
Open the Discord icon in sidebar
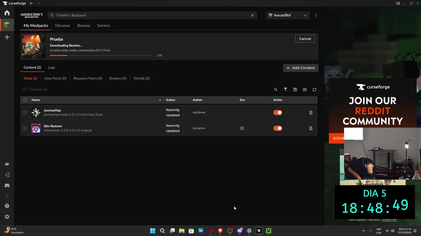coord(7,186)
